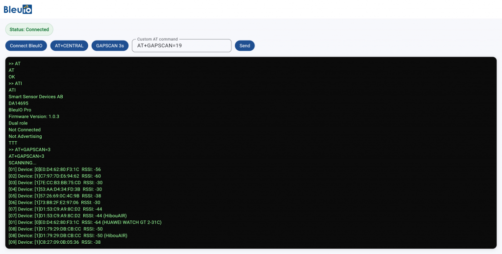
Task: Select device [05] 57:26:69:0C:4C:9B line
Action: click(55, 196)
